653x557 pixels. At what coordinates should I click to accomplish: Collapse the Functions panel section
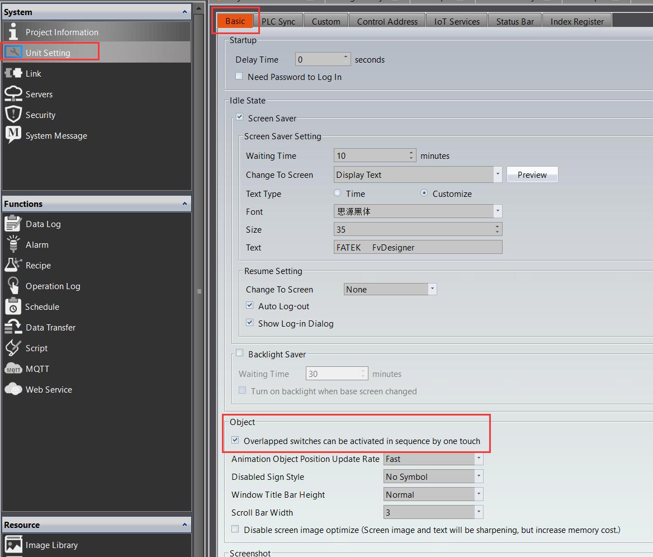(x=184, y=204)
